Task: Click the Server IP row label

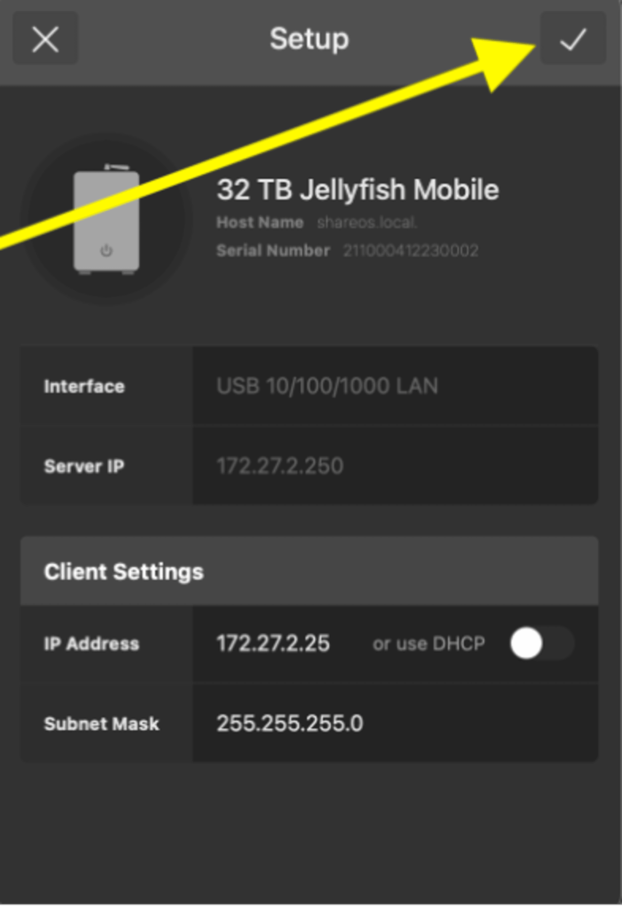Action: 84,466
